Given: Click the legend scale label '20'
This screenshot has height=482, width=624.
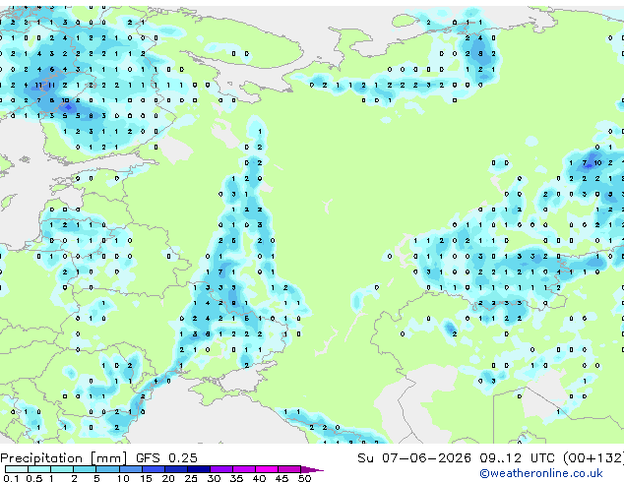Looking at the screenshot, I should (168, 478).
